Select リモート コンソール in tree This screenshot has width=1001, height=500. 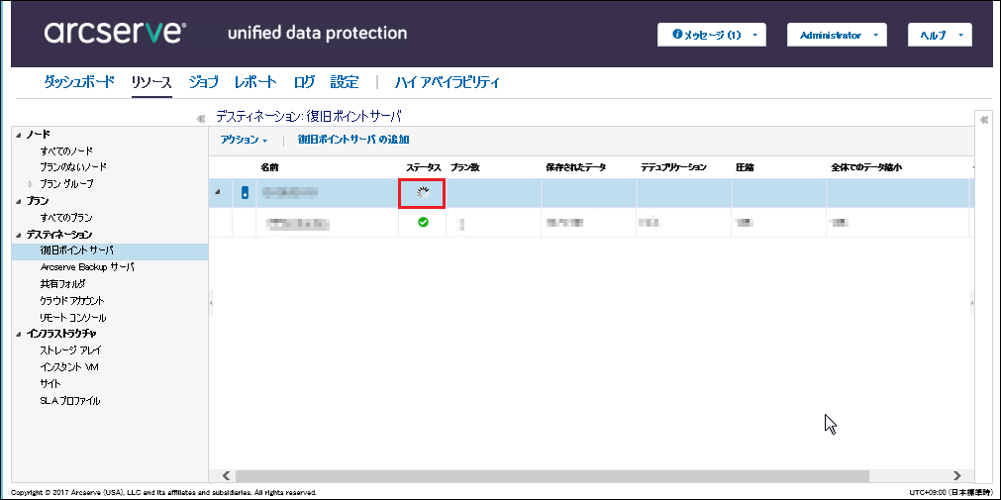point(73,318)
